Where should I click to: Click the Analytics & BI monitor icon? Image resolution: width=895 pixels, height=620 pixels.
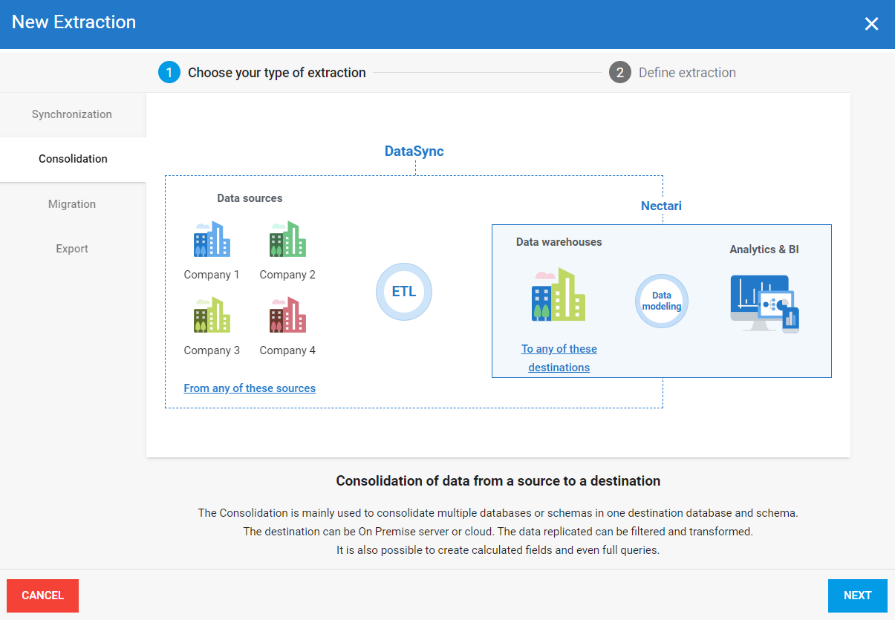764,303
